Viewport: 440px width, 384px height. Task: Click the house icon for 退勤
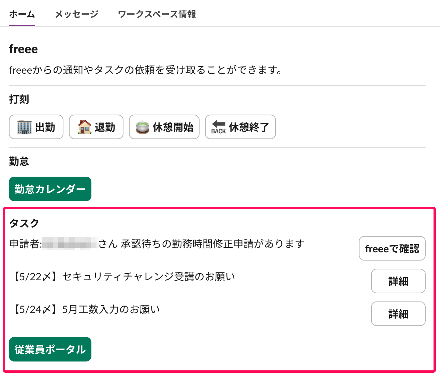pyautogui.click(x=84, y=127)
